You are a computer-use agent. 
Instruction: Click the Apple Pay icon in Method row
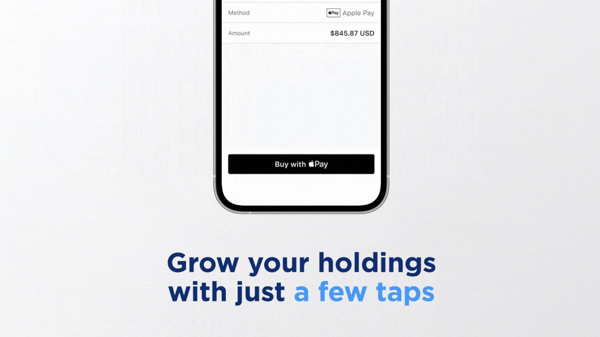[333, 13]
